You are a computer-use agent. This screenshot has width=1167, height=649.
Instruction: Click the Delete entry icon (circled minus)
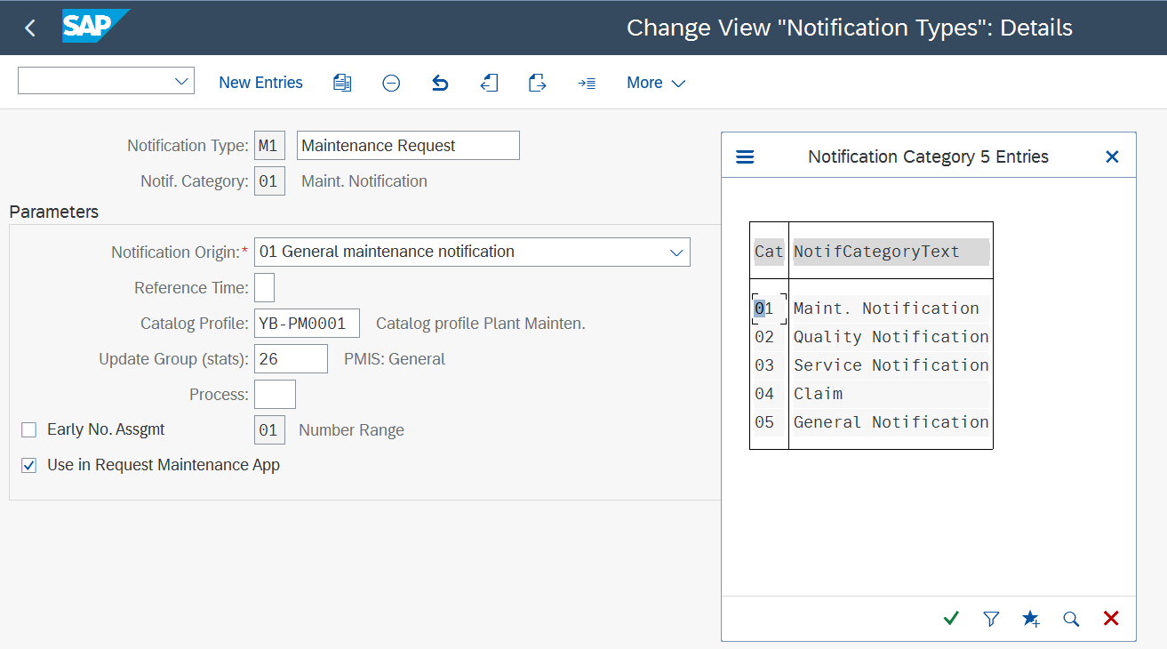pyautogui.click(x=391, y=82)
